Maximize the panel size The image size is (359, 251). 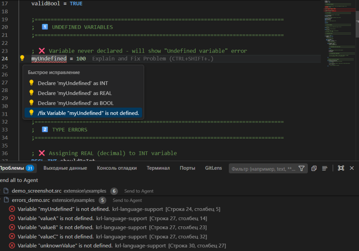tap(341, 168)
